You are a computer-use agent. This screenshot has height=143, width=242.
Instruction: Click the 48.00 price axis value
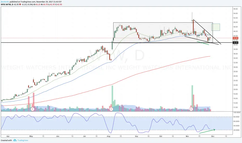236,27
